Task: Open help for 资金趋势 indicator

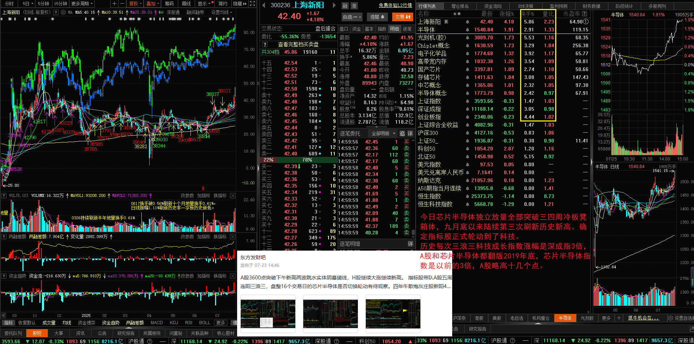Action: click(x=4, y=276)
